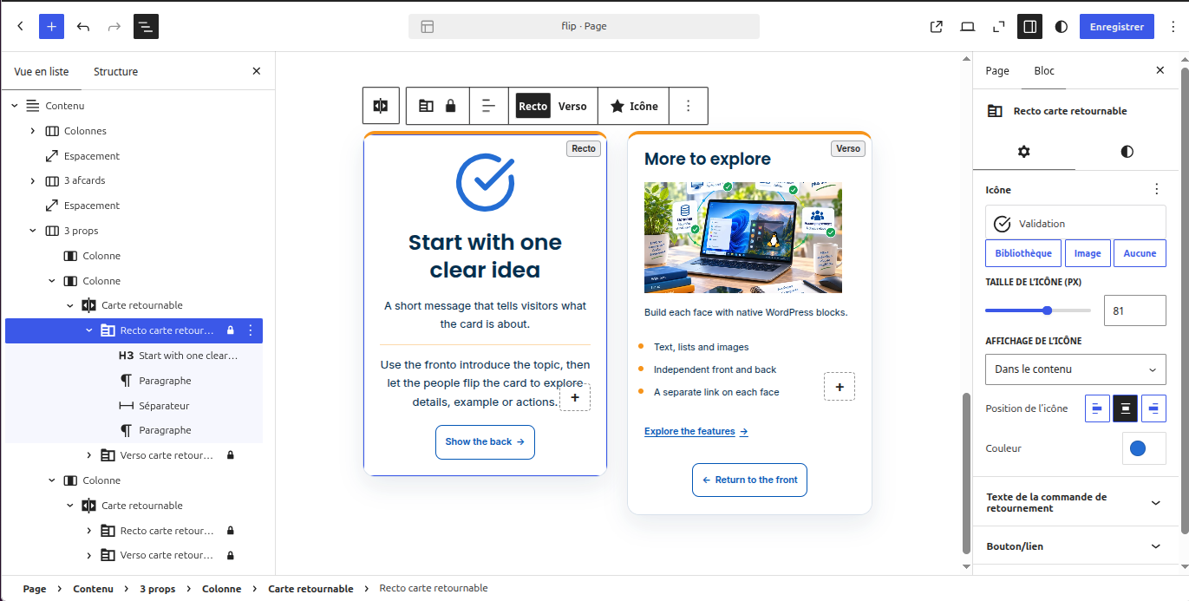Click the icon size slider
The height and width of the screenshot is (601, 1189).
[1038, 310]
